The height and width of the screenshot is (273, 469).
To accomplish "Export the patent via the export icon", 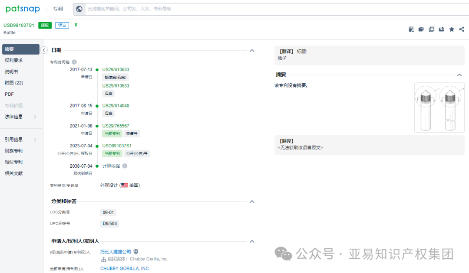I will point(442,29).
